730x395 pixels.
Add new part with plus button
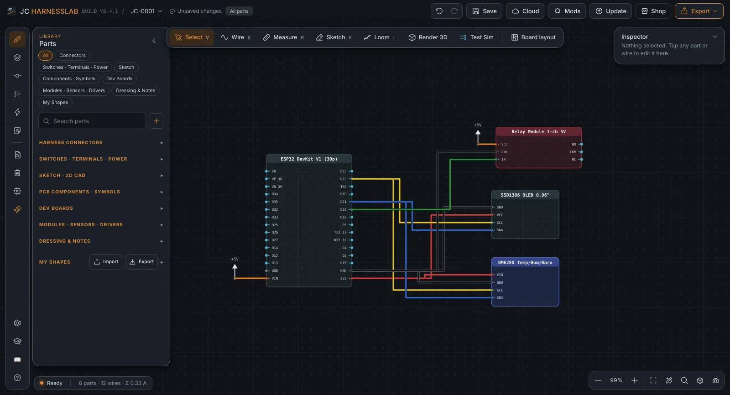(156, 121)
